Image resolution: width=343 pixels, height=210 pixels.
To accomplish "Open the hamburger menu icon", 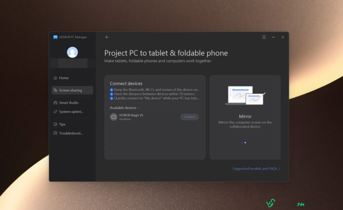I will click(264, 37).
